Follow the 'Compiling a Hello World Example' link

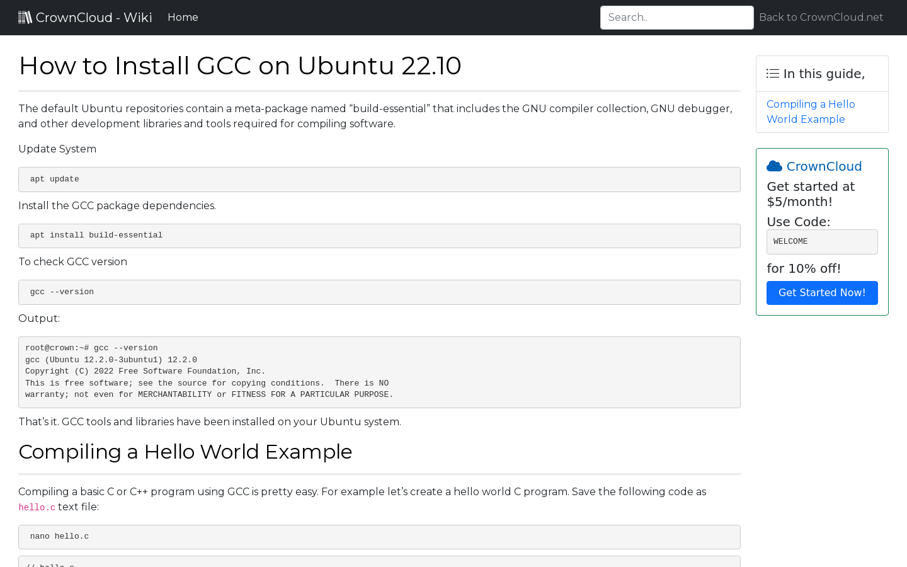click(x=811, y=112)
